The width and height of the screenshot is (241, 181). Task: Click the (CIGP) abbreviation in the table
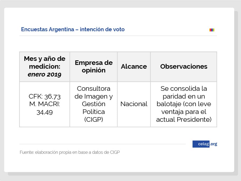pyautogui.click(x=94, y=119)
